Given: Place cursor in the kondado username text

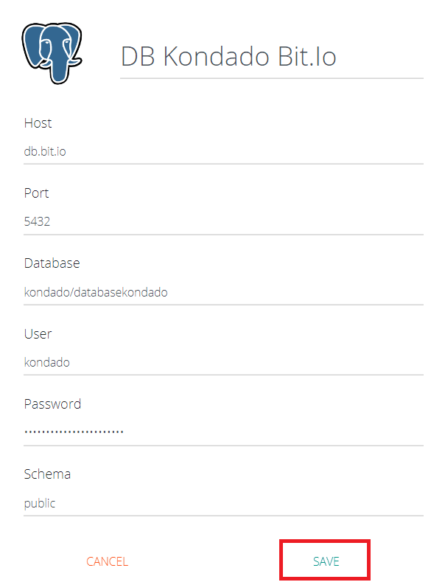Looking at the screenshot, I should pyautogui.click(x=47, y=362).
